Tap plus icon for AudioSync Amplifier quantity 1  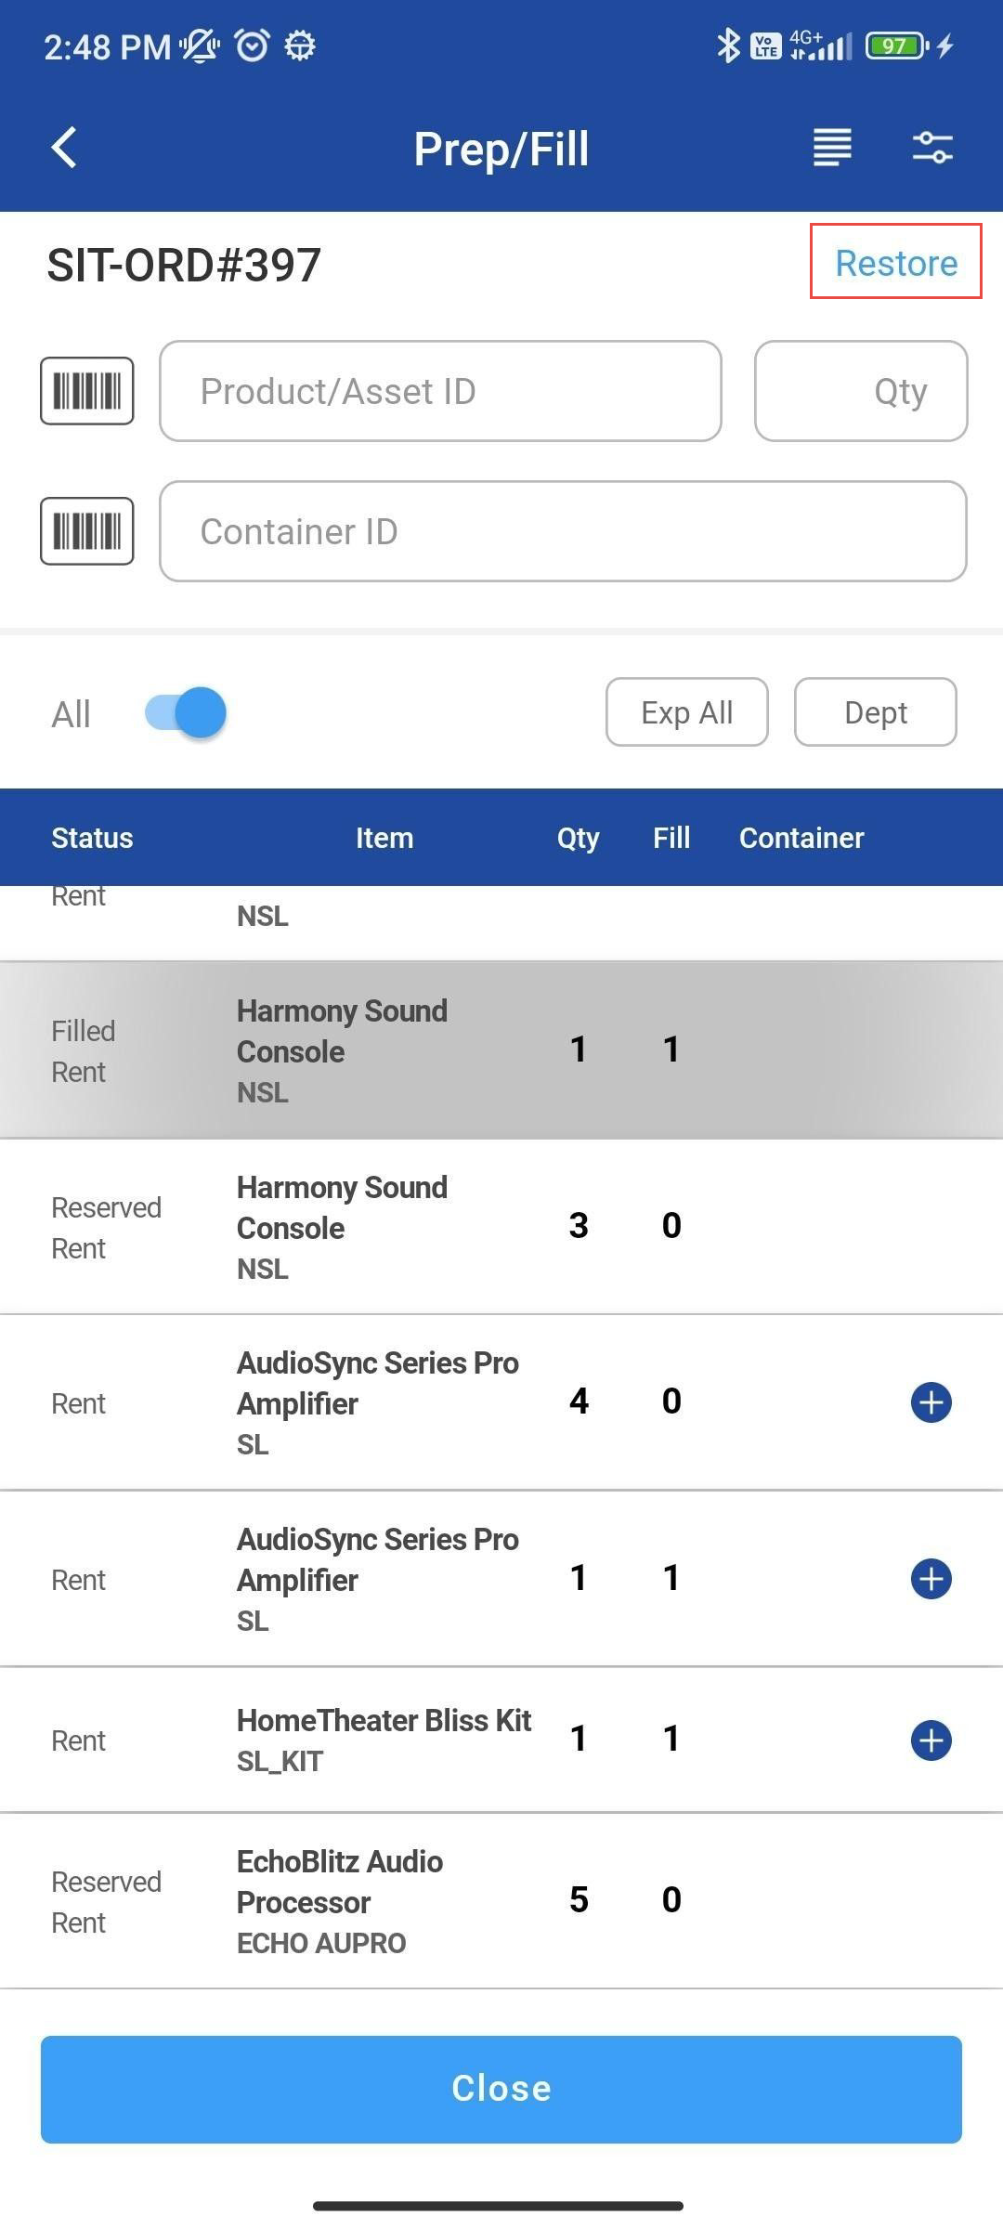click(x=931, y=1579)
